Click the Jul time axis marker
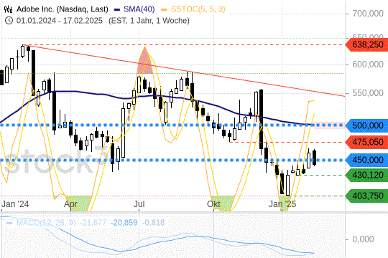The width and height of the screenshot is (388, 258). pos(139,204)
